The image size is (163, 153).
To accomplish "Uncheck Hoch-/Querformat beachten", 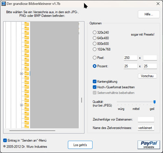I will tap(95, 87).
